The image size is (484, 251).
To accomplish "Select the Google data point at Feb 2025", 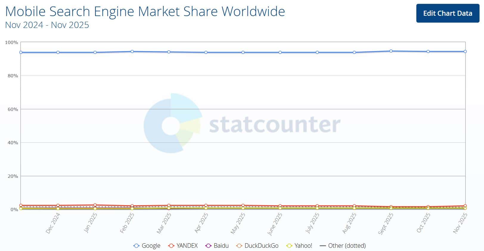I will pos(132,51).
